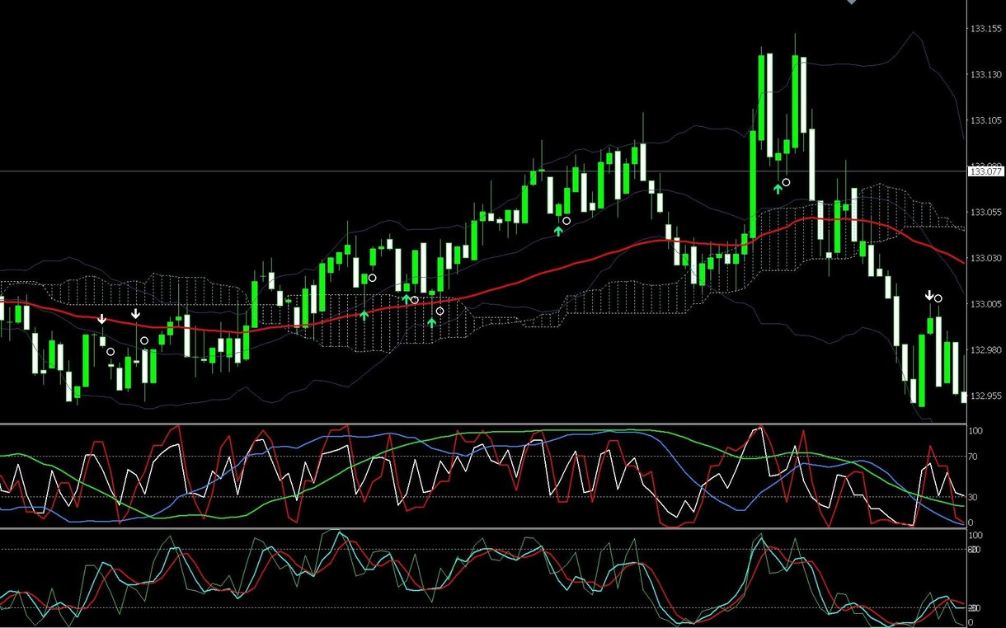Click the 70 level label of middle oscillator

point(974,457)
